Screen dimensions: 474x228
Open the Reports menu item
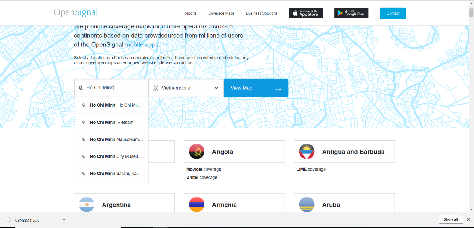tap(190, 13)
